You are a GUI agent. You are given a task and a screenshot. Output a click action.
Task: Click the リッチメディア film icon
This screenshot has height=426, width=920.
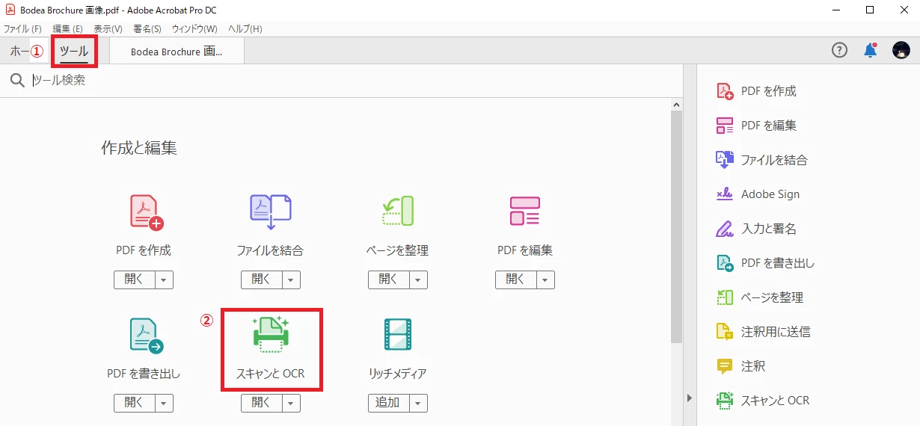[x=397, y=334]
